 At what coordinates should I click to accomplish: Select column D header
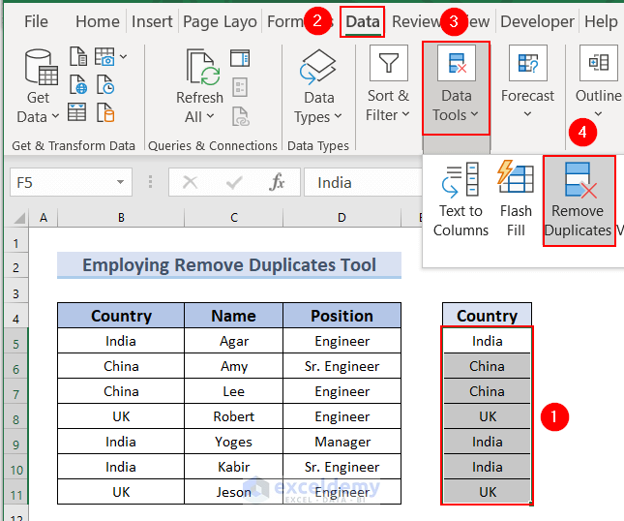coord(342,218)
